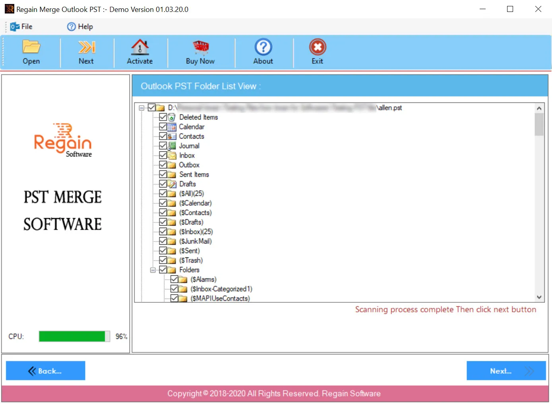The height and width of the screenshot is (404, 552).
Task: Select the ($MAPIUseContacts) folder label
Action: click(x=220, y=298)
